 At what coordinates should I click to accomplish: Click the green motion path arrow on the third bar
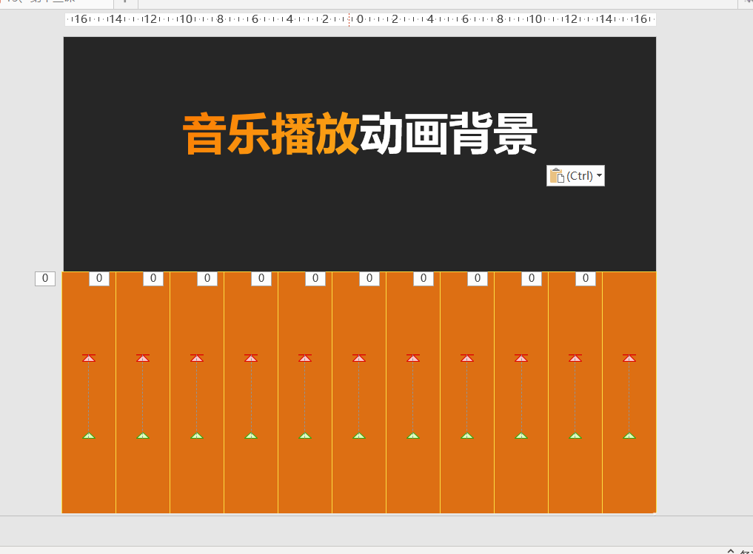point(196,436)
